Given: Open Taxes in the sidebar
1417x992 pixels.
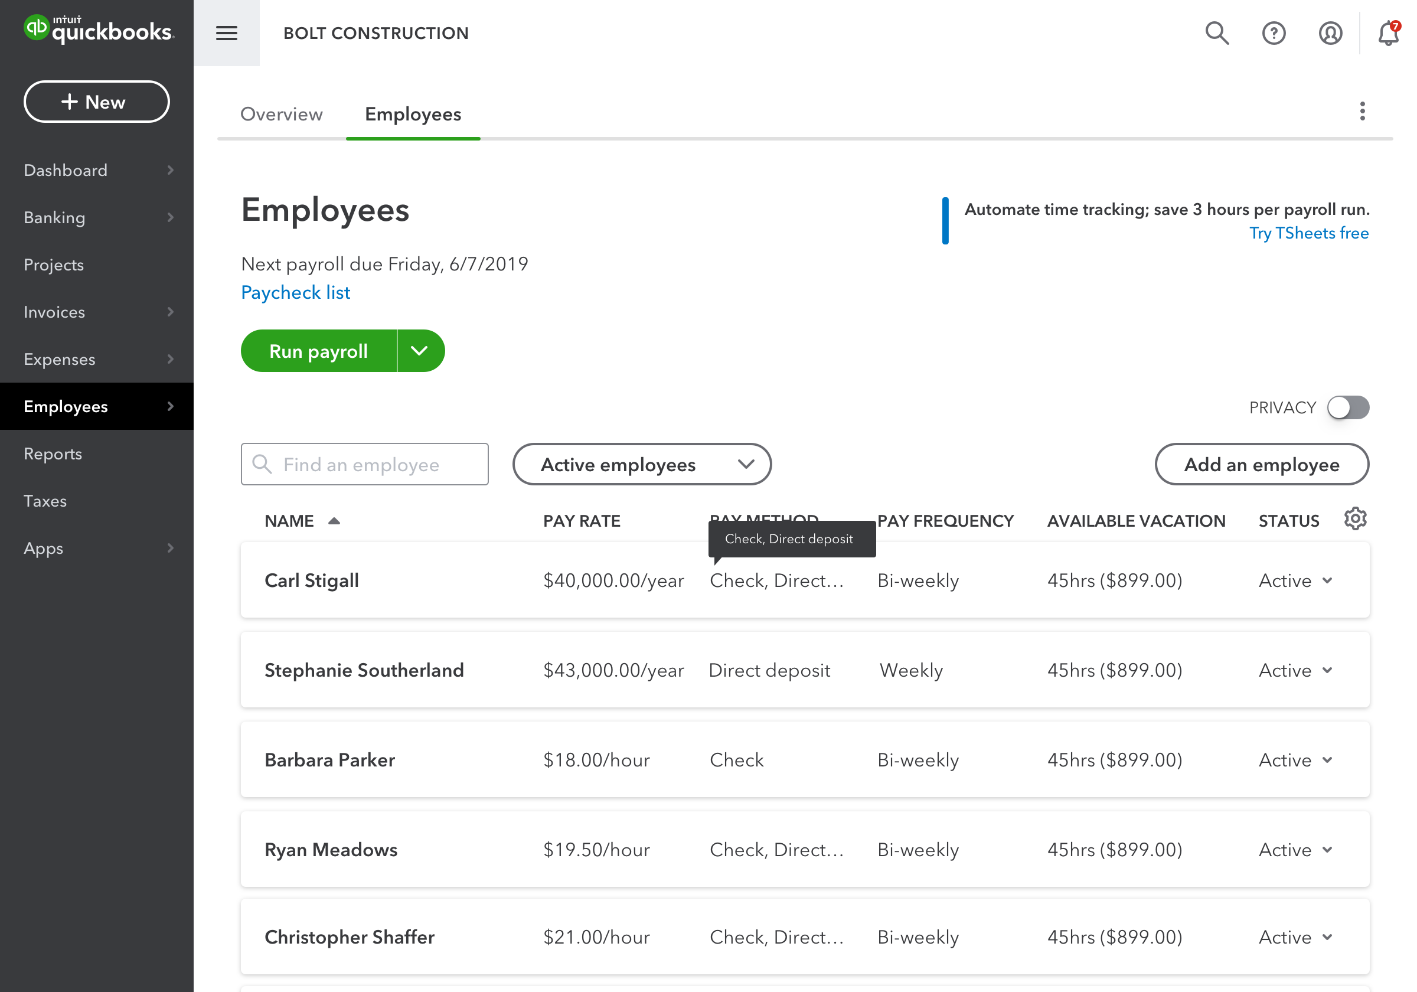Looking at the screenshot, I should [97, 501].
